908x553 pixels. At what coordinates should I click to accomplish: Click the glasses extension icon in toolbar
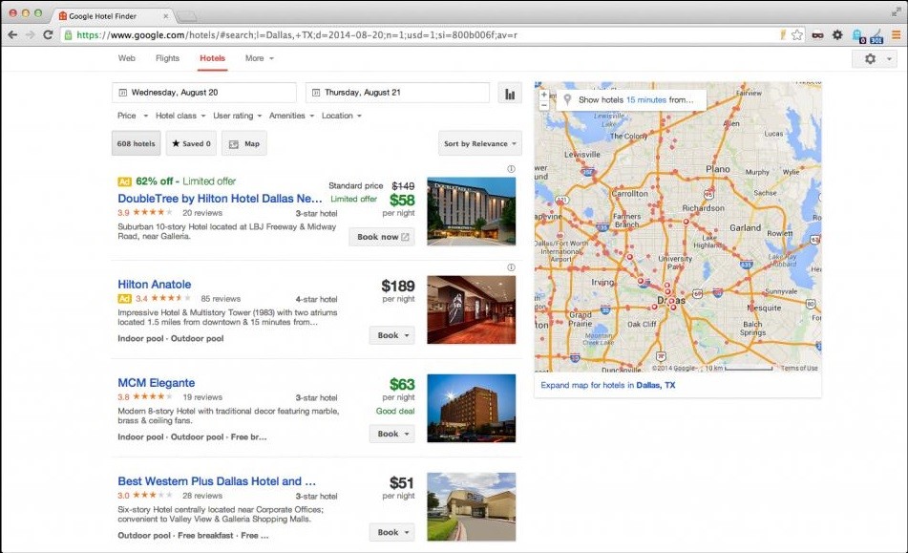(x=817, y=34)
